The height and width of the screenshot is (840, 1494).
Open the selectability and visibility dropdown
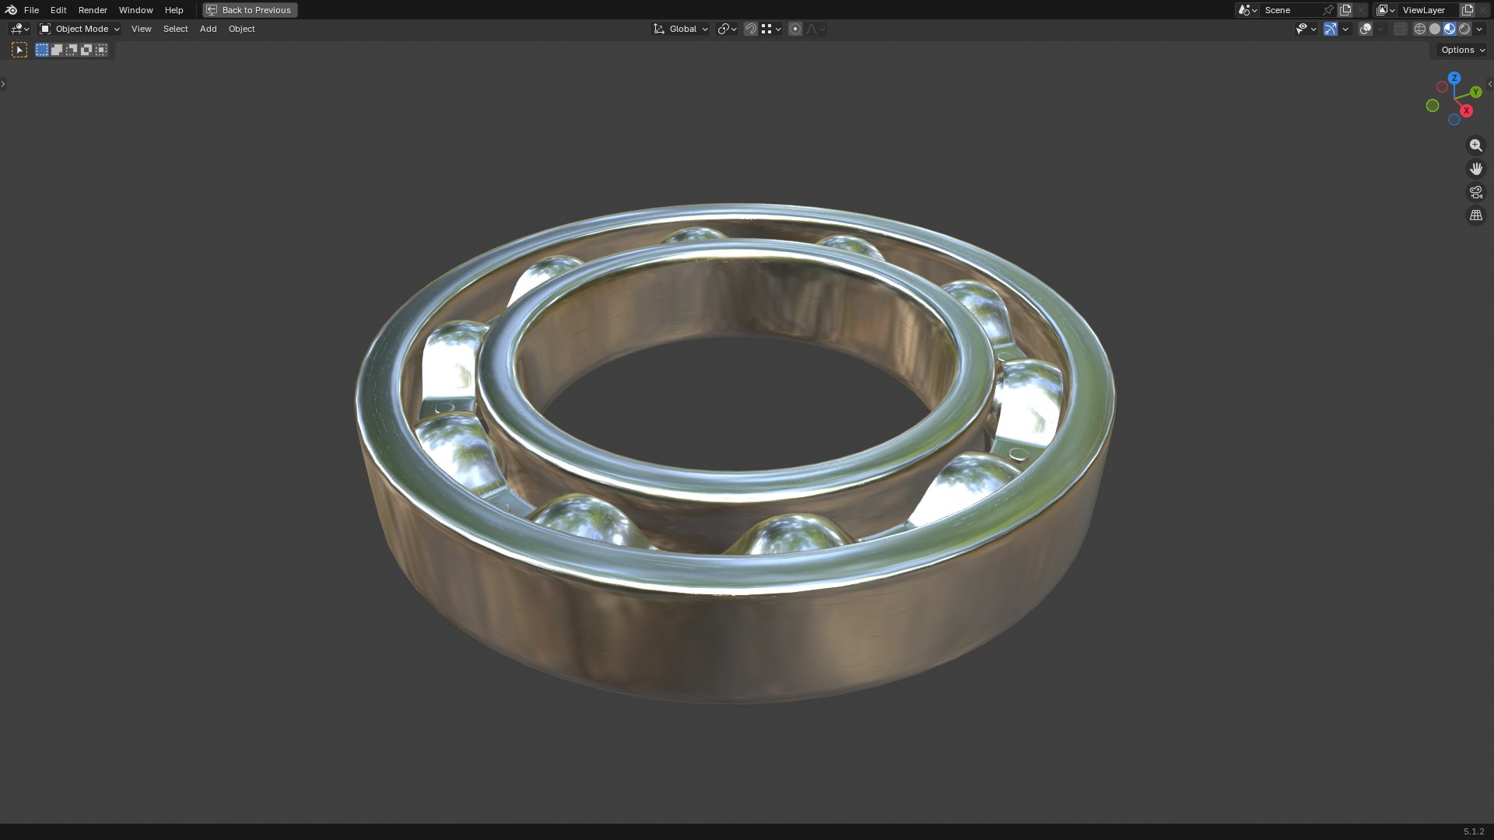[1306, 29]
